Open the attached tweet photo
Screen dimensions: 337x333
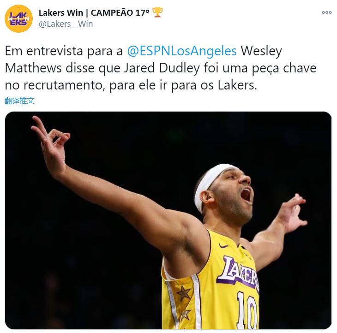point(168,220)
